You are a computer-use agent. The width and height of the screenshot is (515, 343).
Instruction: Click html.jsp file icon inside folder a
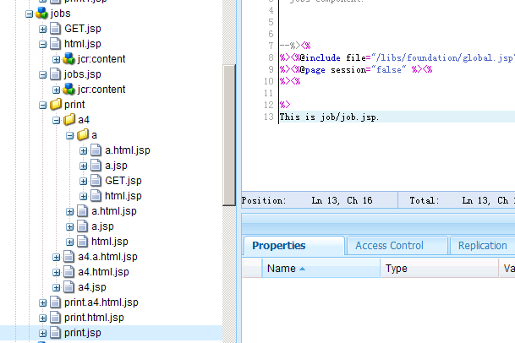click(96, 196)
